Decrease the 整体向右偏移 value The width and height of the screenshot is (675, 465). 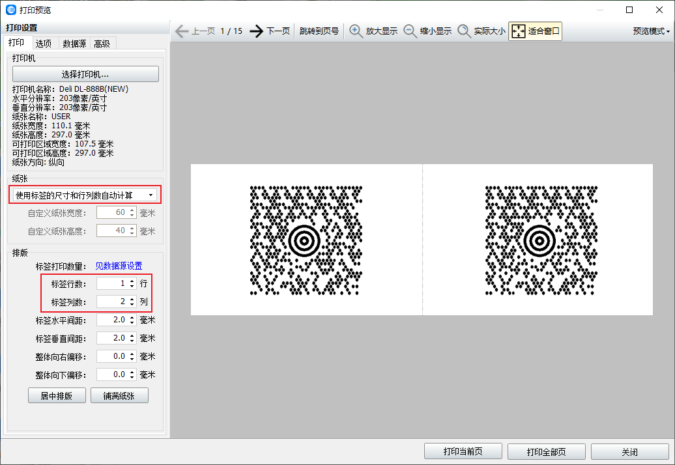[132, 359]
